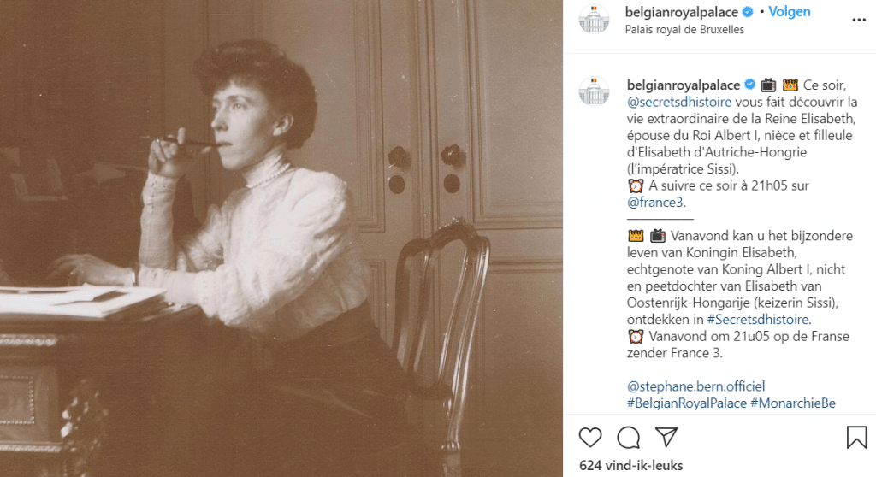Click the caption profile avatar
This screenshot has width=876, height=477.
pos(595,91)
